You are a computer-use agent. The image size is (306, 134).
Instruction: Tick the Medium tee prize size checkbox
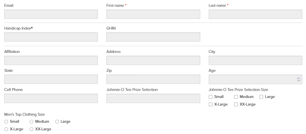[236, 97]
